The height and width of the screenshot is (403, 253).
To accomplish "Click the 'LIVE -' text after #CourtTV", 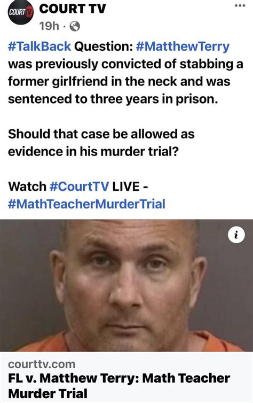I will pos(130,187).
